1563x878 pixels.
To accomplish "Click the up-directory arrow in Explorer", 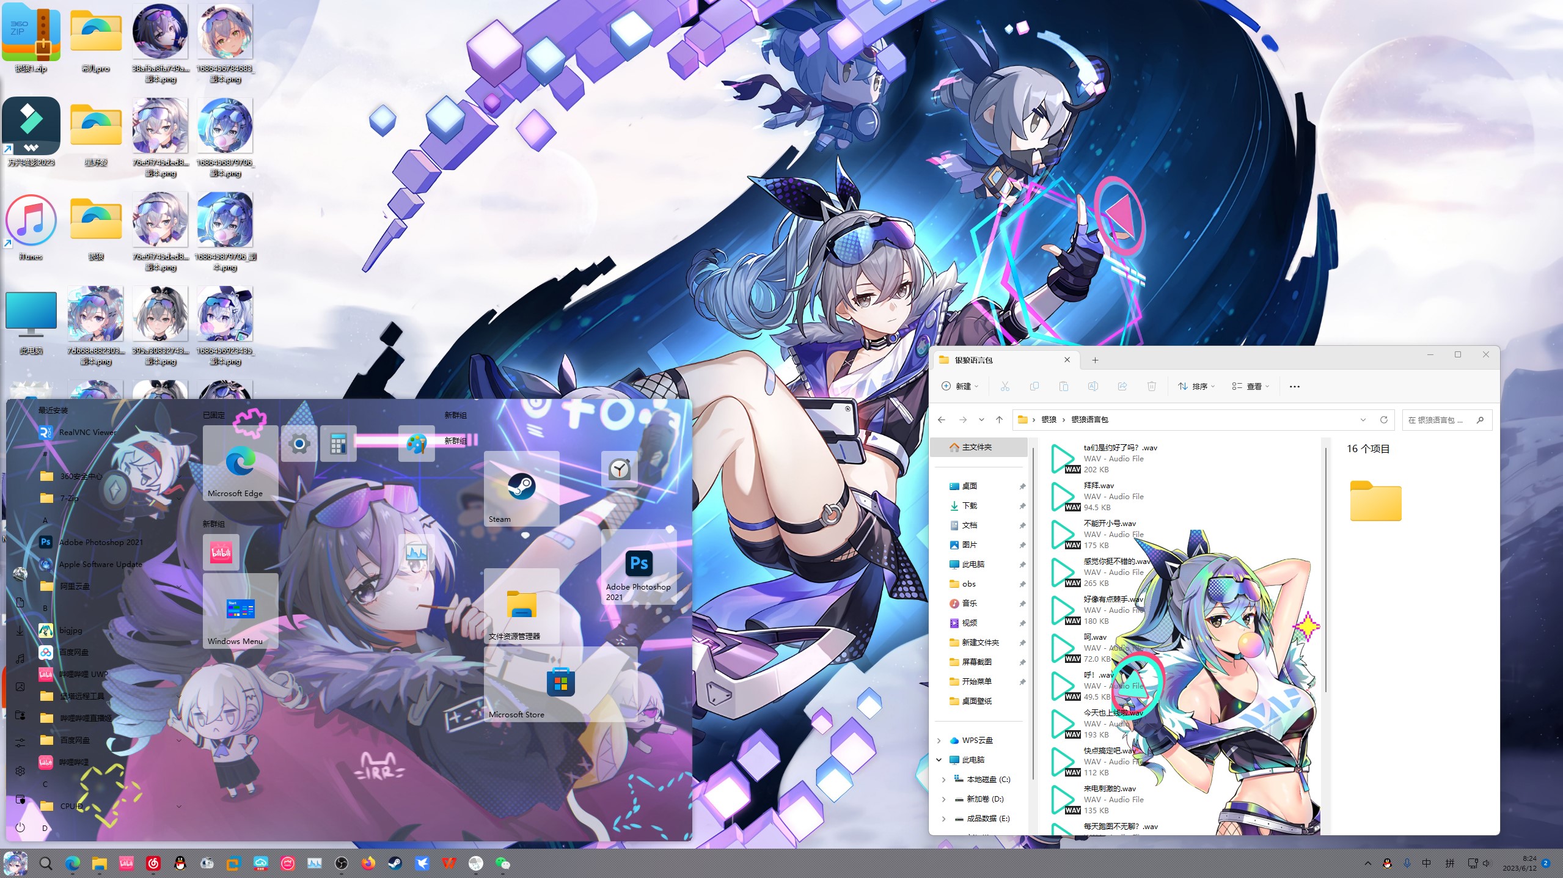I will (x=999, y=420).
